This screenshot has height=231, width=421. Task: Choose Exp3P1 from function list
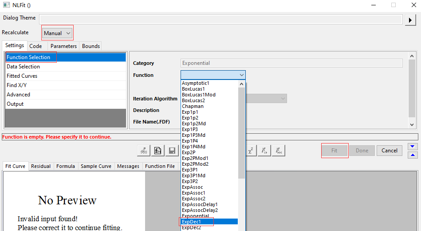point(210,170)
